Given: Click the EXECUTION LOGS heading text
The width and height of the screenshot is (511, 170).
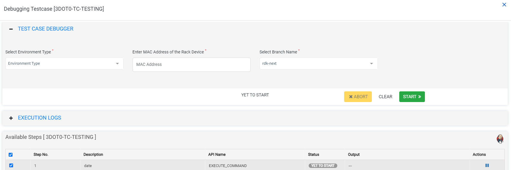Looking at the screenshot, I should (40, 118).
